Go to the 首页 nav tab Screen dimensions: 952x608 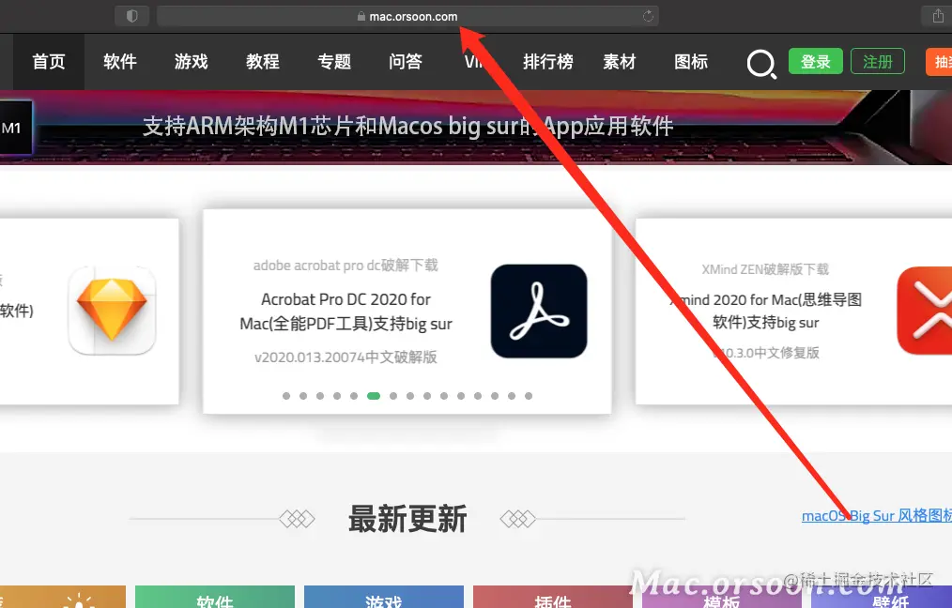tap(49, 62)
